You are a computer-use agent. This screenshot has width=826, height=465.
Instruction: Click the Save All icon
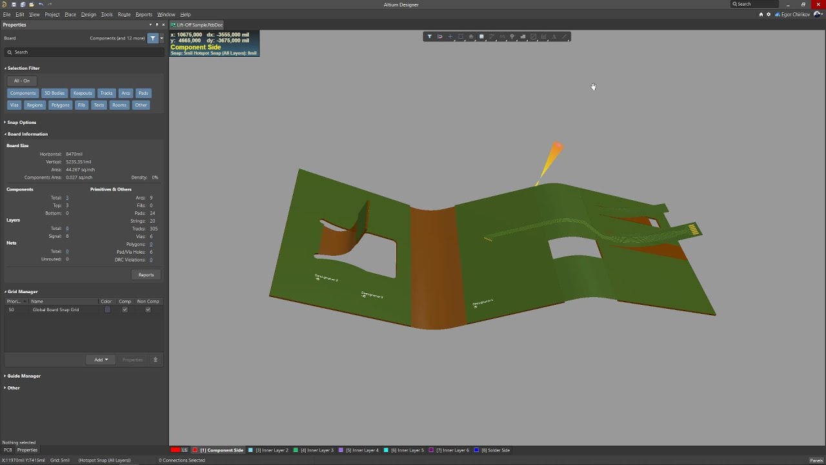click(x=23, y=5)
